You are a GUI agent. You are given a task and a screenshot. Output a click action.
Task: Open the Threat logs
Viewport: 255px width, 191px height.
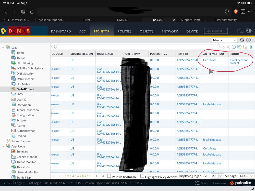pos(21,58)
